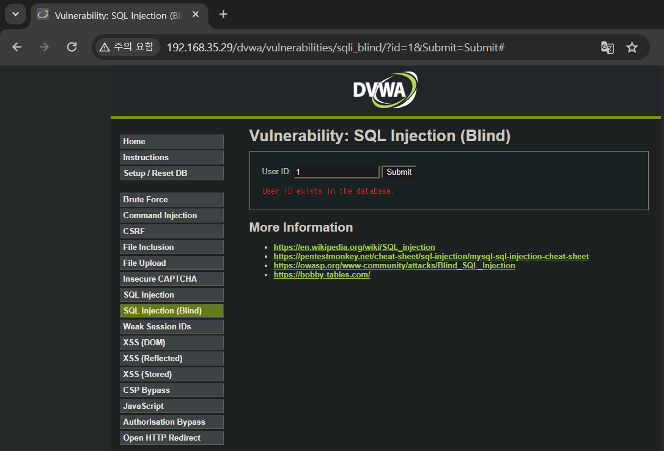Image resolution: width=664 pixels, height=451 pixels.
Task: Open the OWASP Blind_SQL_Injection link
Action: [x=394, y=266]
